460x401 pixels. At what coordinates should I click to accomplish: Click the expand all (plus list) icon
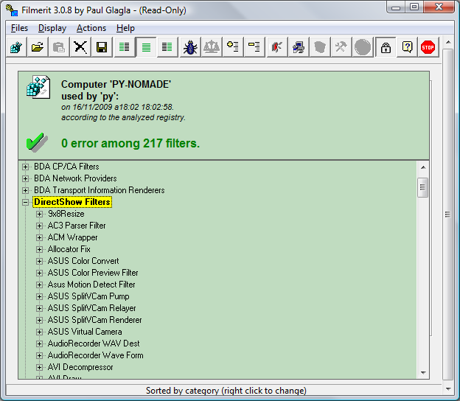[x=233, y=47]
